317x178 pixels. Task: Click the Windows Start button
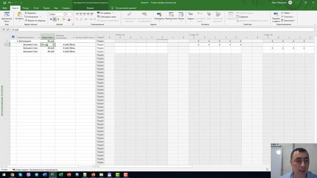(x=4, y=175)
